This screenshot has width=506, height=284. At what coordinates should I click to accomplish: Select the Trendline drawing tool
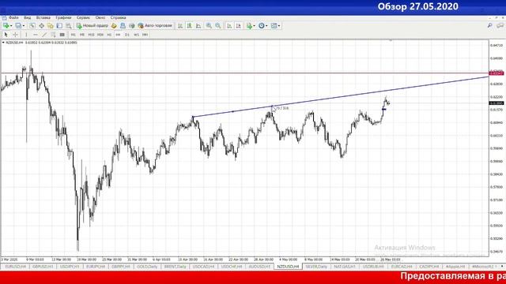pyautogui.click(x=44, y=35)
